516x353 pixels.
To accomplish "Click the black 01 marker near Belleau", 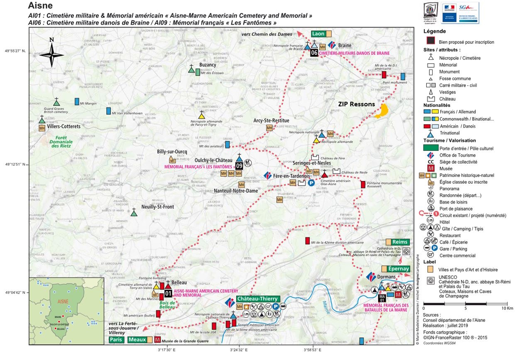I will pyautogui.click(x=168, y=294).
